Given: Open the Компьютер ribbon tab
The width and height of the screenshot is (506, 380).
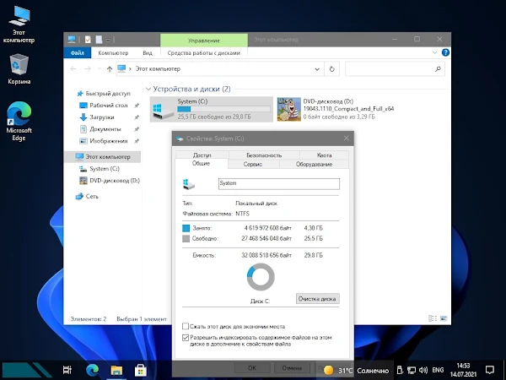Looking at the screenshot, I should pyautogui.click(x=113, y=52).
